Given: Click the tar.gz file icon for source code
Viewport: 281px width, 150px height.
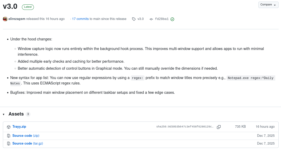Looking at the screenshot, I should 9,144.
